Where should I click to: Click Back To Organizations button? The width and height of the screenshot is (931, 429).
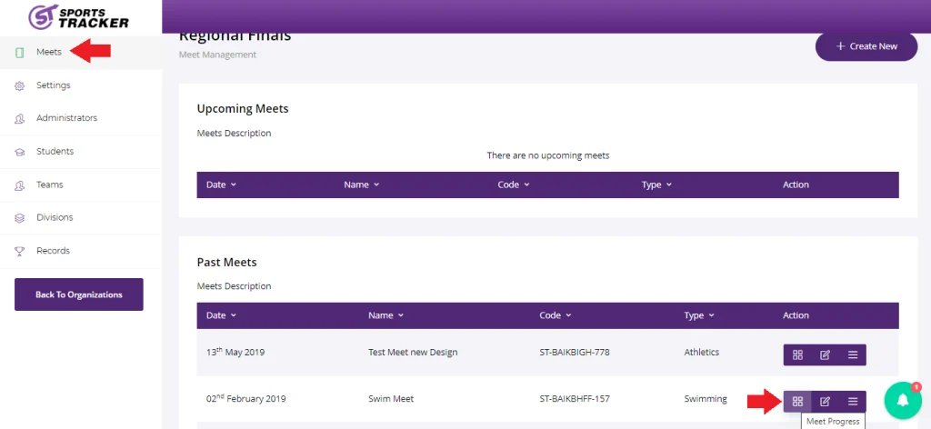pos(79,294)
